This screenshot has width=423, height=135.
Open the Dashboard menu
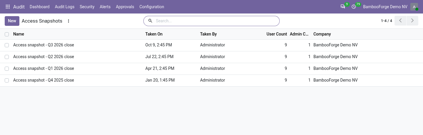point(40,7)
